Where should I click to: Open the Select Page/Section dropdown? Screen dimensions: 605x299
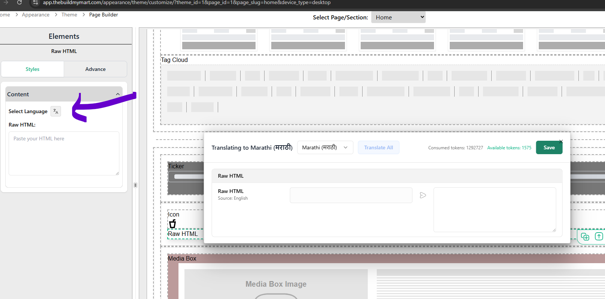(398, 17)
